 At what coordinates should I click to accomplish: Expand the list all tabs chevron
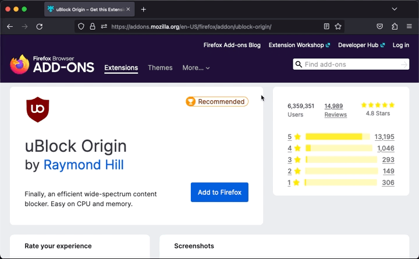tap(395, 9)
